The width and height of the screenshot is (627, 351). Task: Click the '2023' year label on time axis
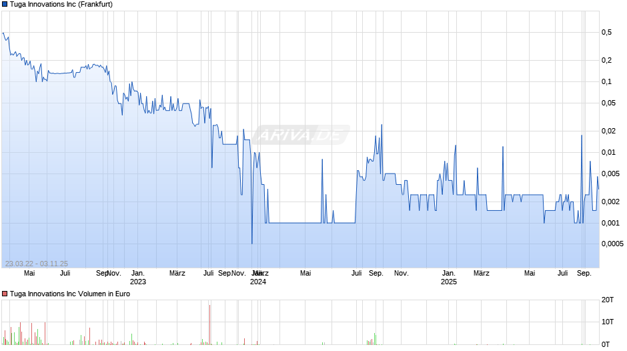click(x=138, y=282)
